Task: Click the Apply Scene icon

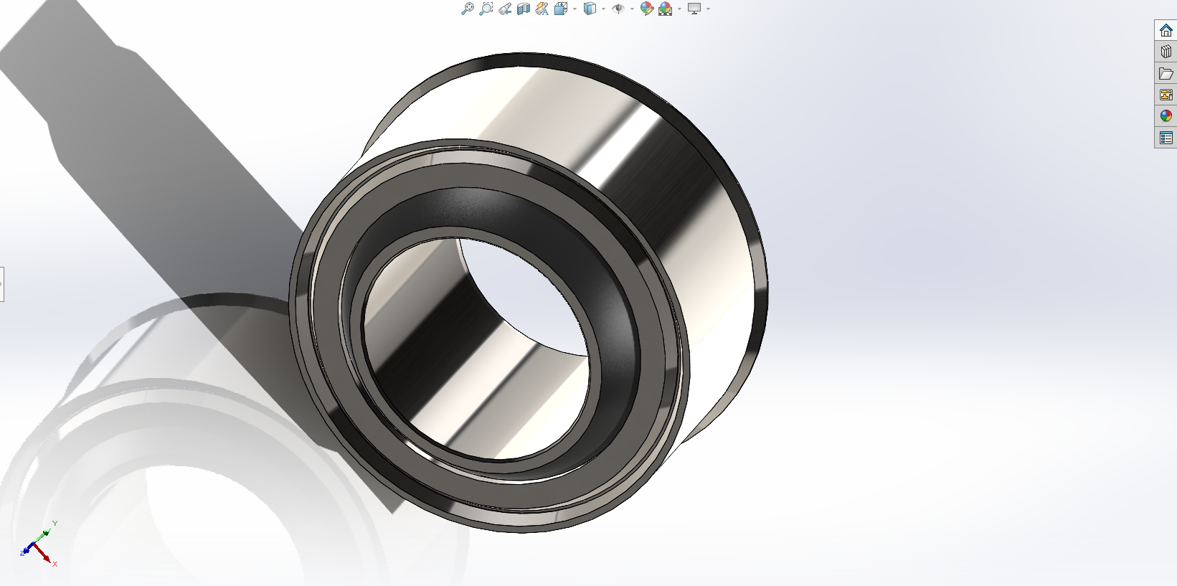Action: pyautogui.click(x=666, y=9)
